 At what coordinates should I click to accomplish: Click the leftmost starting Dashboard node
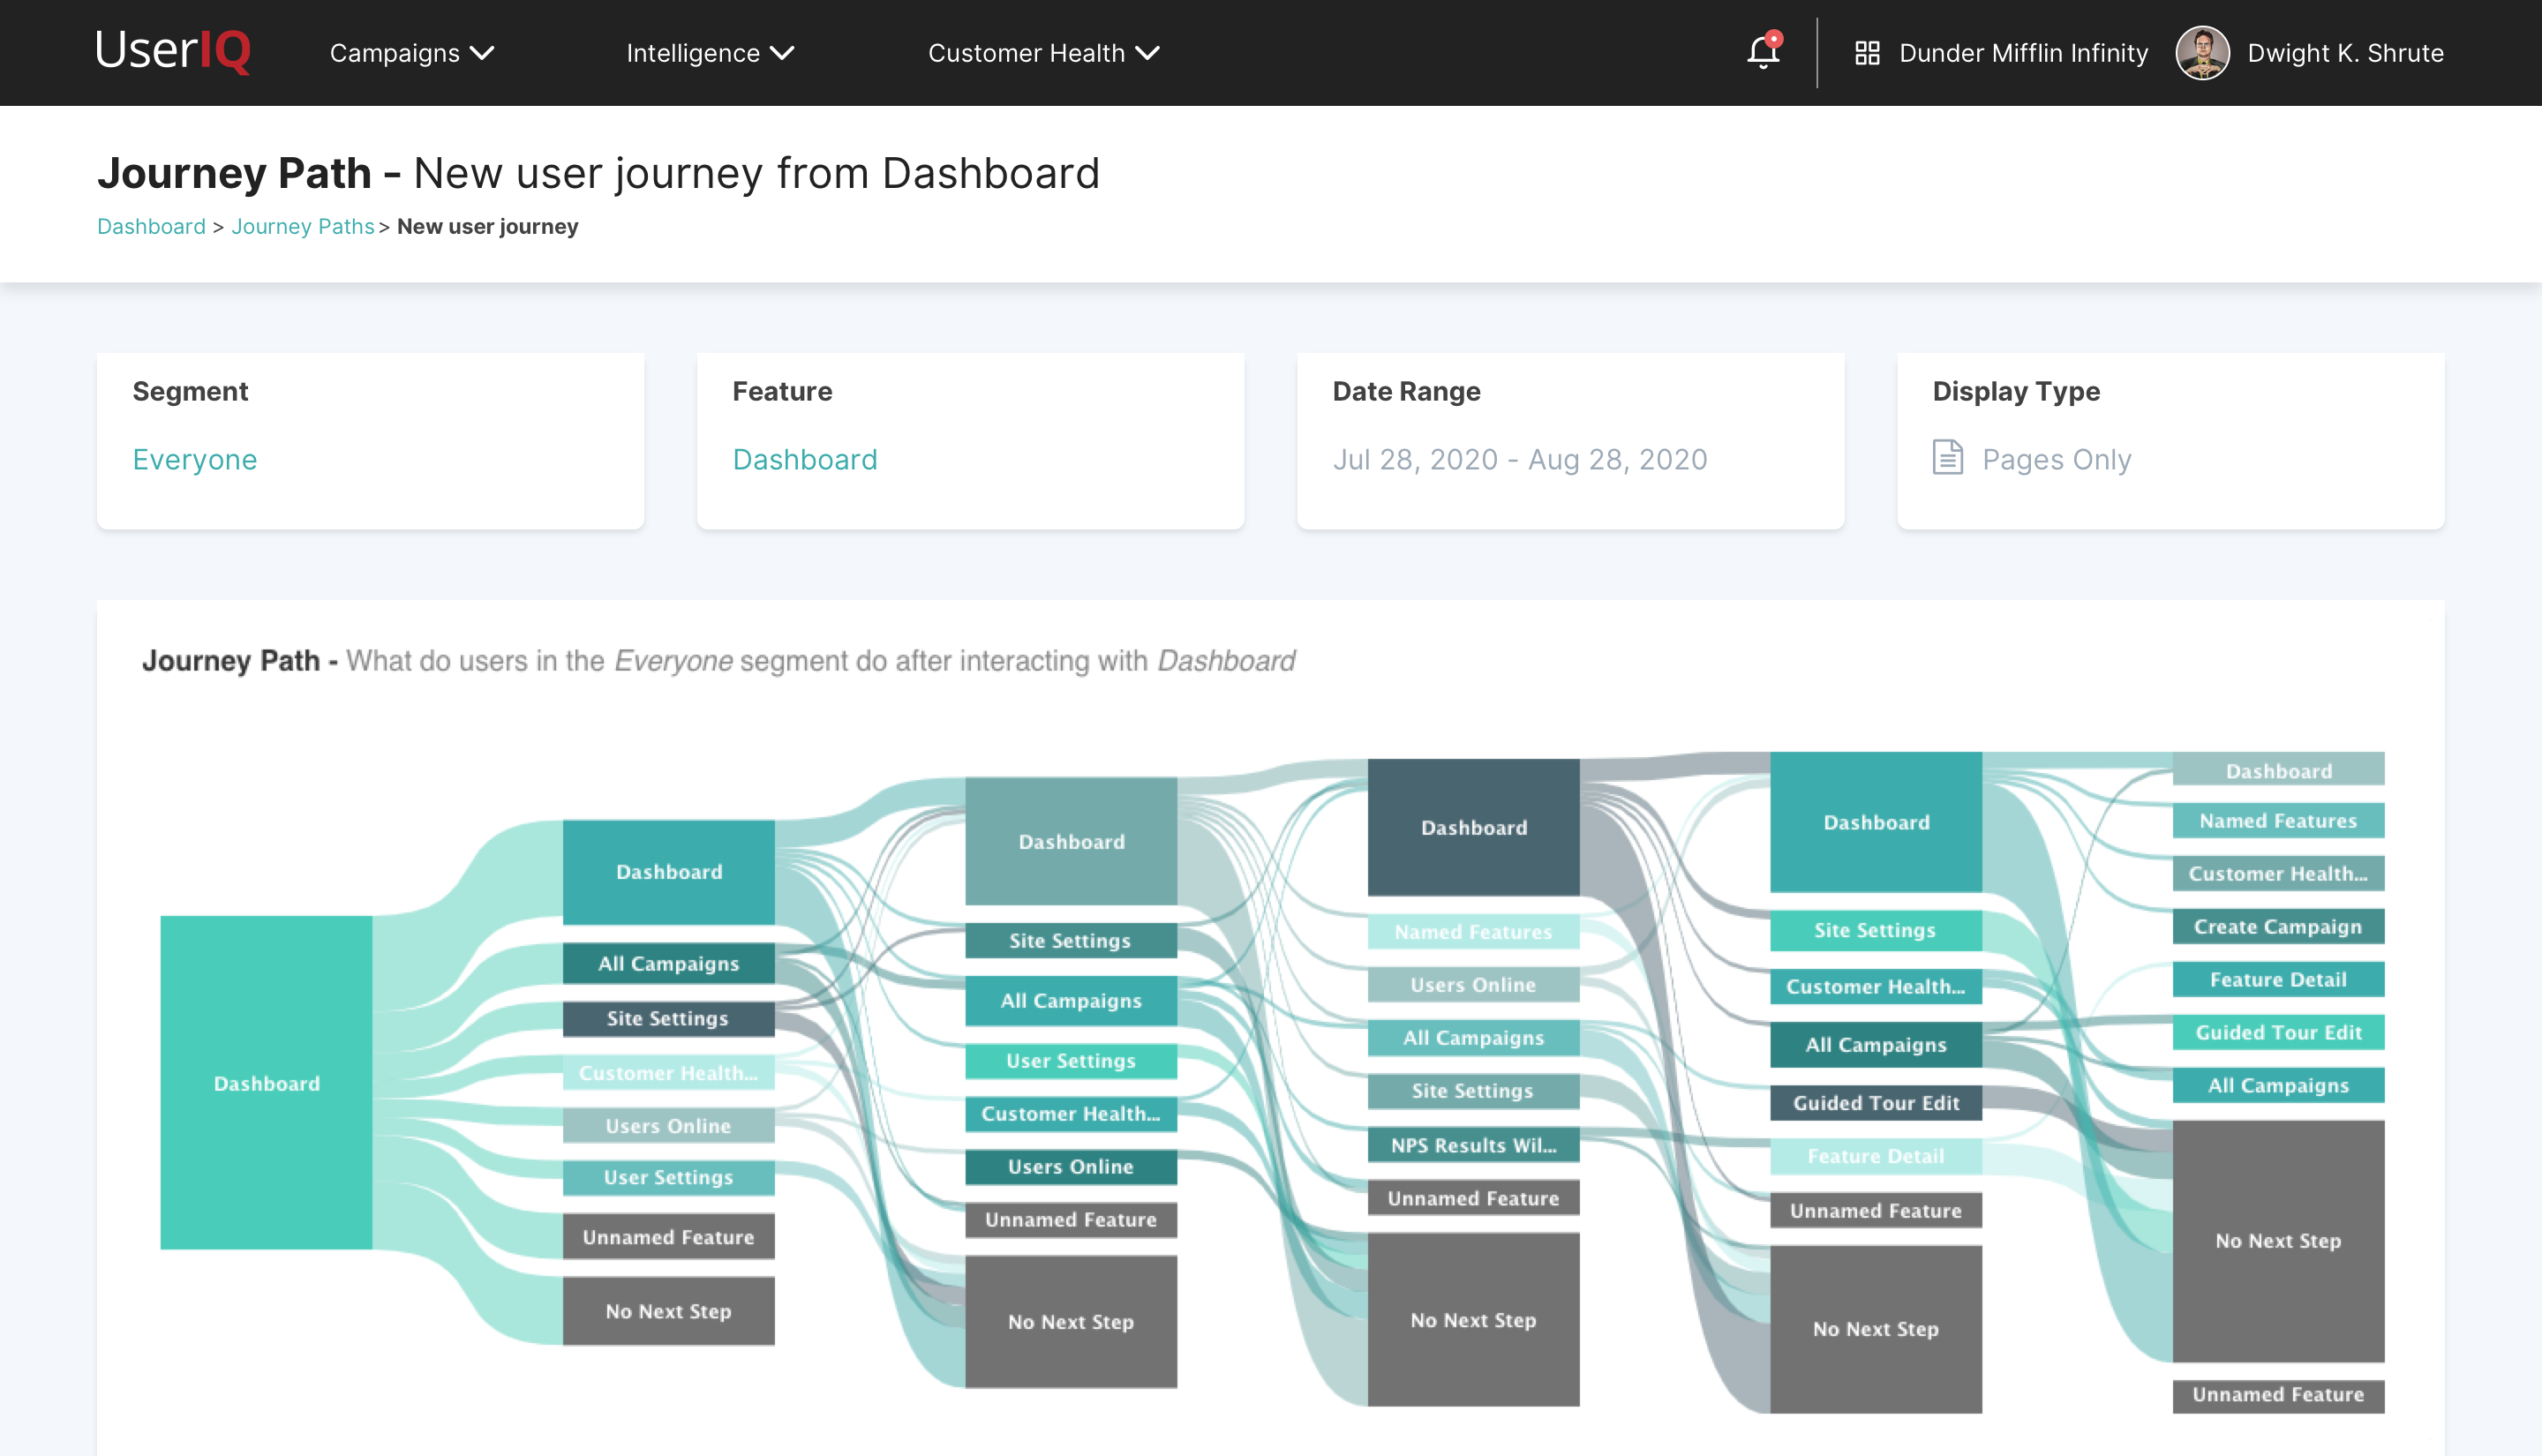266,1083
